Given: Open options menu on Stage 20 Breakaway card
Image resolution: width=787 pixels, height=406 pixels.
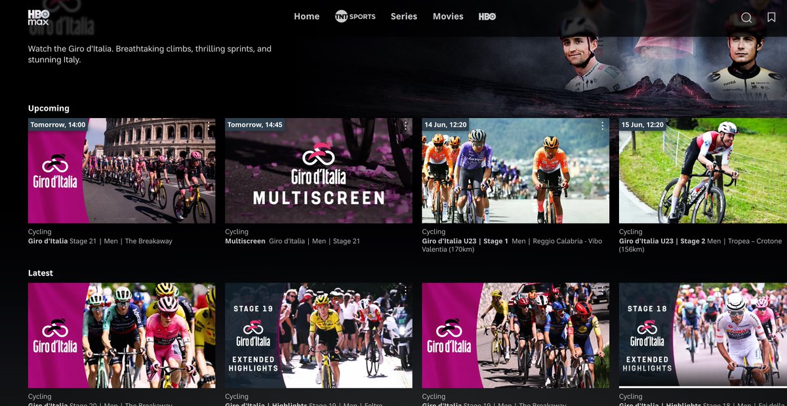Looking at the screenshot, I should click(209, 290).
